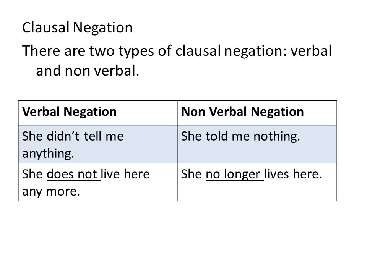Select the cell She no longer lives here
This screenshot has height=275, width=367.
[x=257, y=182]
